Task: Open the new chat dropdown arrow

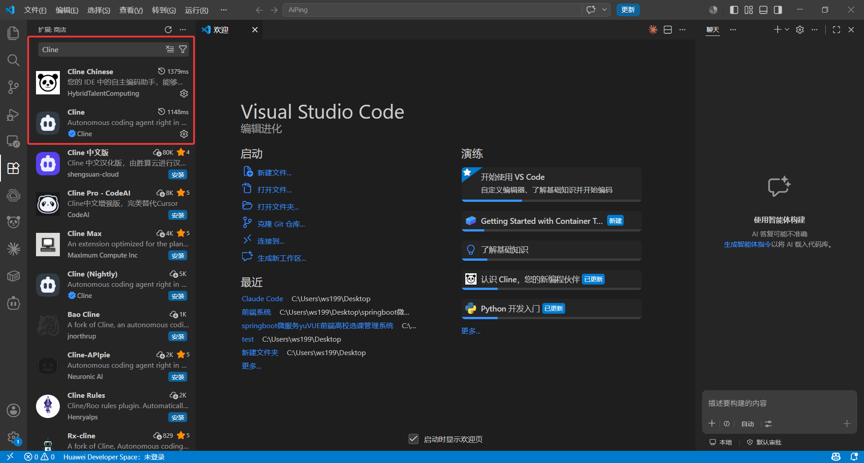Action: pyautogui.click(x=787, y=30)
